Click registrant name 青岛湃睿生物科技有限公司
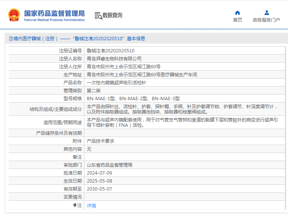Viewport: 288px width, 216px height. click(x=114, y=58)
